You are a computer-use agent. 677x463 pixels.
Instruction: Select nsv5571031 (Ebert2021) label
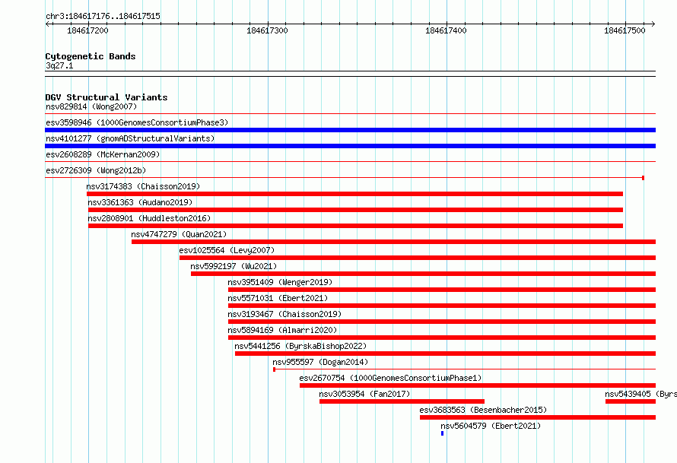point(278,298)
